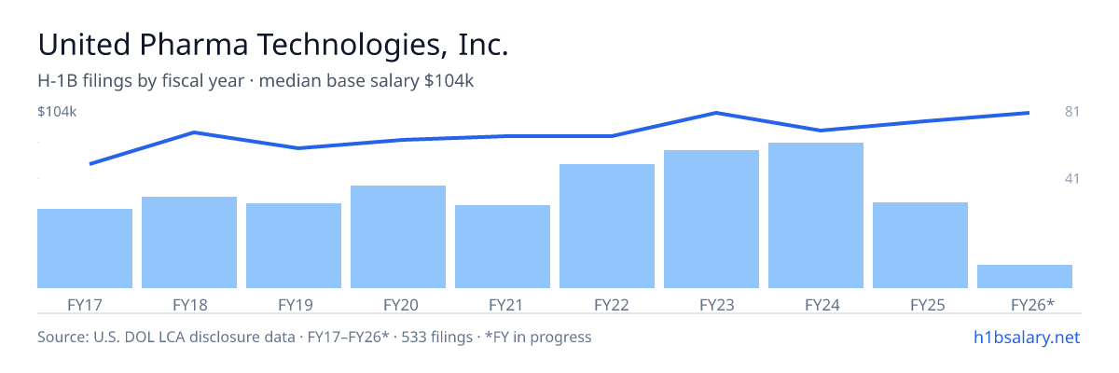Select the tall FY23 bar
1119x373 pixels.
[711, 219]
